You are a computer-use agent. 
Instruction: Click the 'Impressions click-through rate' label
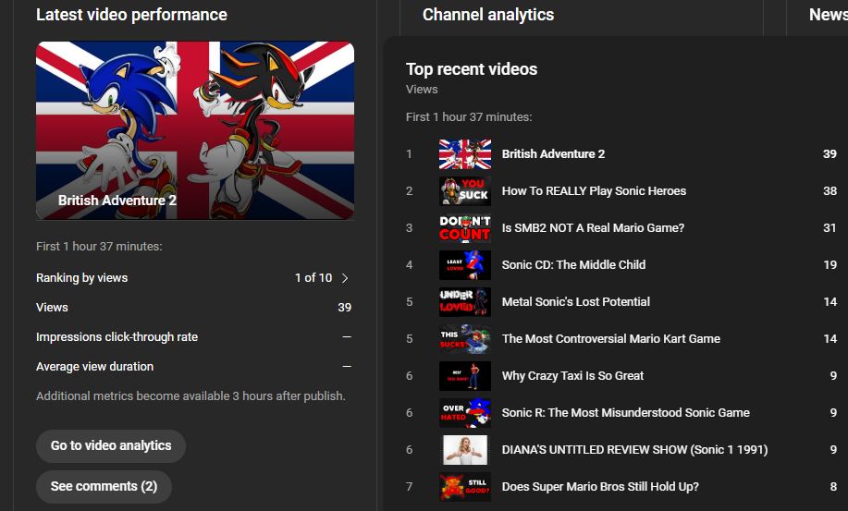pos(117,337)
